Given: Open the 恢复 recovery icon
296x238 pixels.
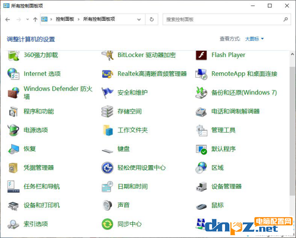Looking at the screenshot, I should (x=13, y=149).
